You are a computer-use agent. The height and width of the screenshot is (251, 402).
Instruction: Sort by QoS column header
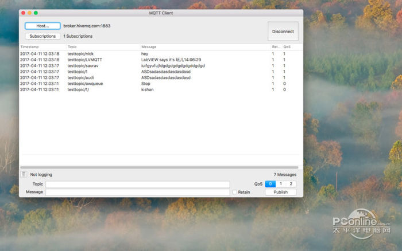pyautogui.click(x=287, y=47)
